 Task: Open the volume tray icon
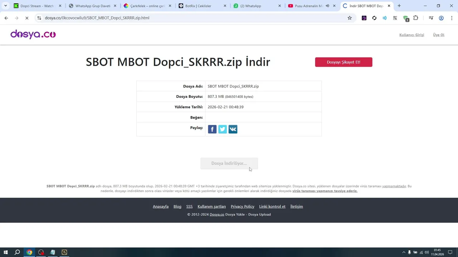(427, 252)
